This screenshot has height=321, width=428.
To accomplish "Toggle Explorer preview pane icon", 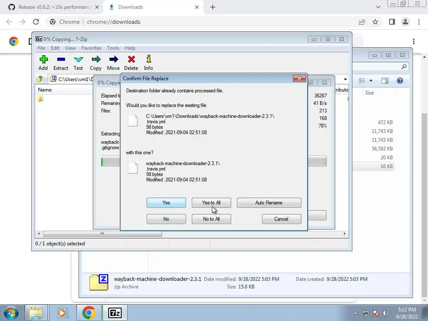I will coord(385,81).
